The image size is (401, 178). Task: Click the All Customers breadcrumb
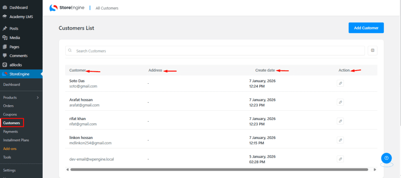[107, 8]
